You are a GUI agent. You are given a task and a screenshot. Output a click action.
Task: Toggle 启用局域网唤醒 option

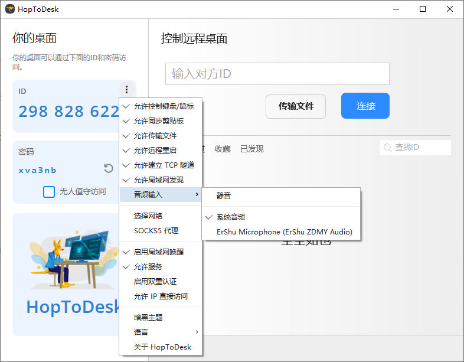click(x=161, y=252)
